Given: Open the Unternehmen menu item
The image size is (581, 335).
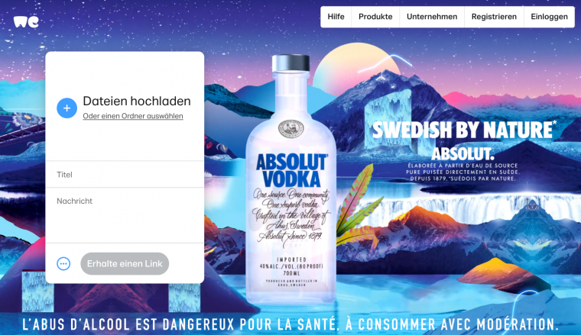Looking at the screenshot, I should tap(432, 17).
